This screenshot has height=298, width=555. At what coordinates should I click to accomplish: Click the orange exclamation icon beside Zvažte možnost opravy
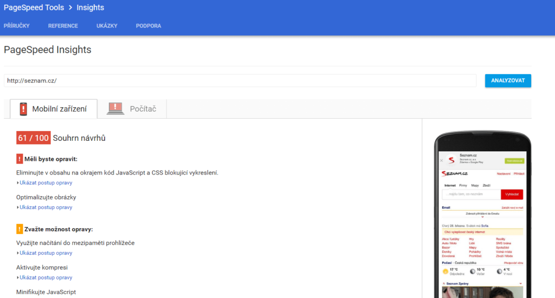tap(20, 229)
